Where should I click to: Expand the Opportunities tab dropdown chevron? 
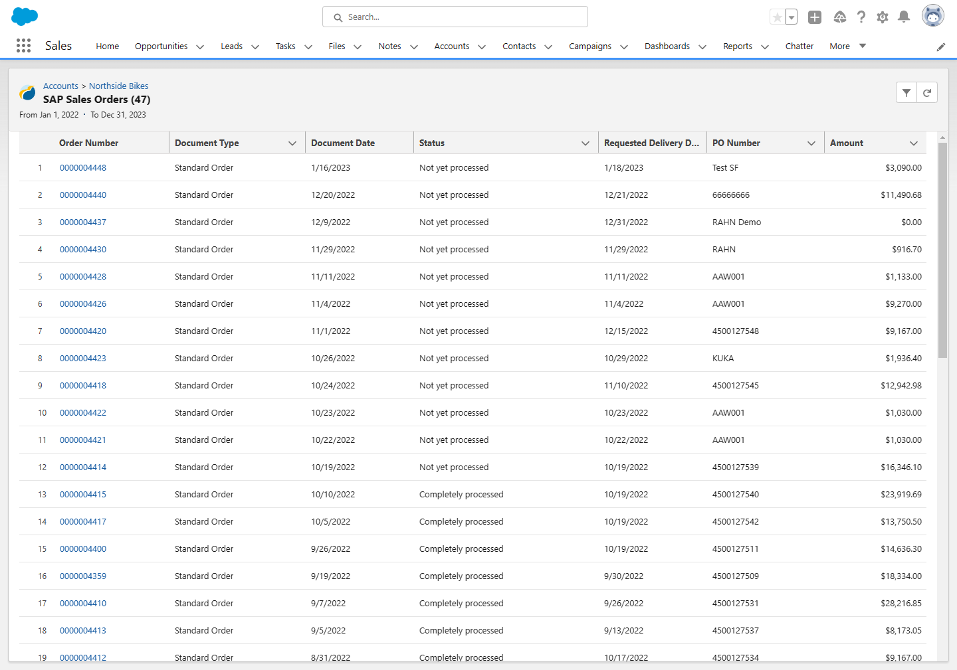[200, 46]
